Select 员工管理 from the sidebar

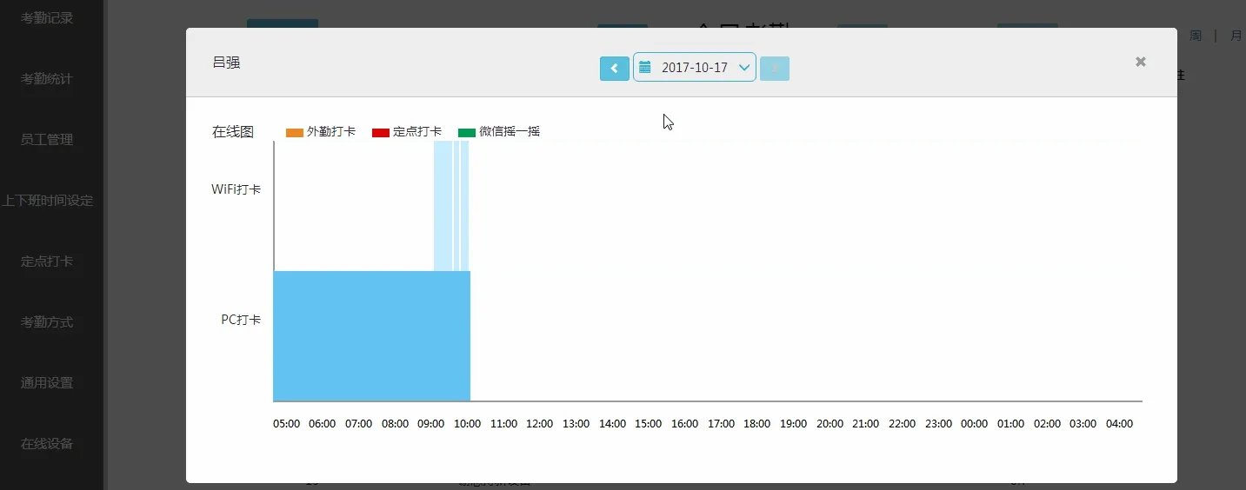[47, 140]
